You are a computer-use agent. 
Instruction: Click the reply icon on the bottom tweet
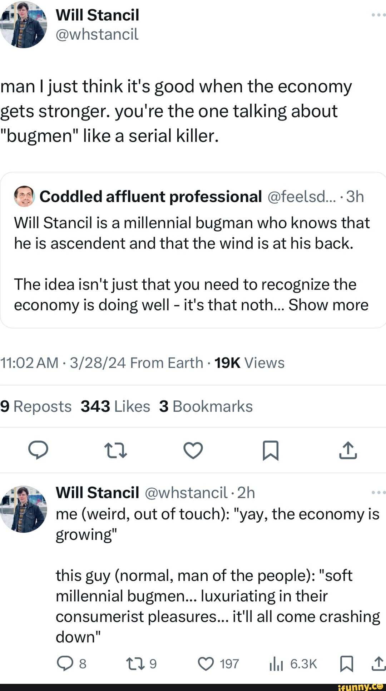coord(65,663)
